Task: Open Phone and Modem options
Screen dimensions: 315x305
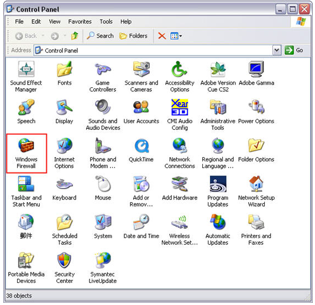Action: [103, 153]
